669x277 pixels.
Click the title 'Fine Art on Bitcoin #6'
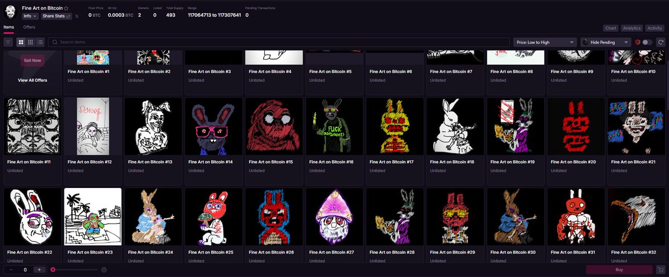click(x=391, y=71)
